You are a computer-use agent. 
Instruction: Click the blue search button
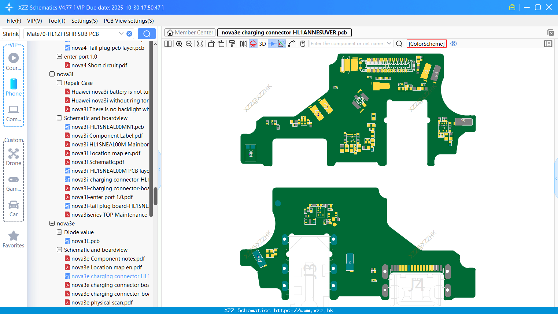[147, 34]
